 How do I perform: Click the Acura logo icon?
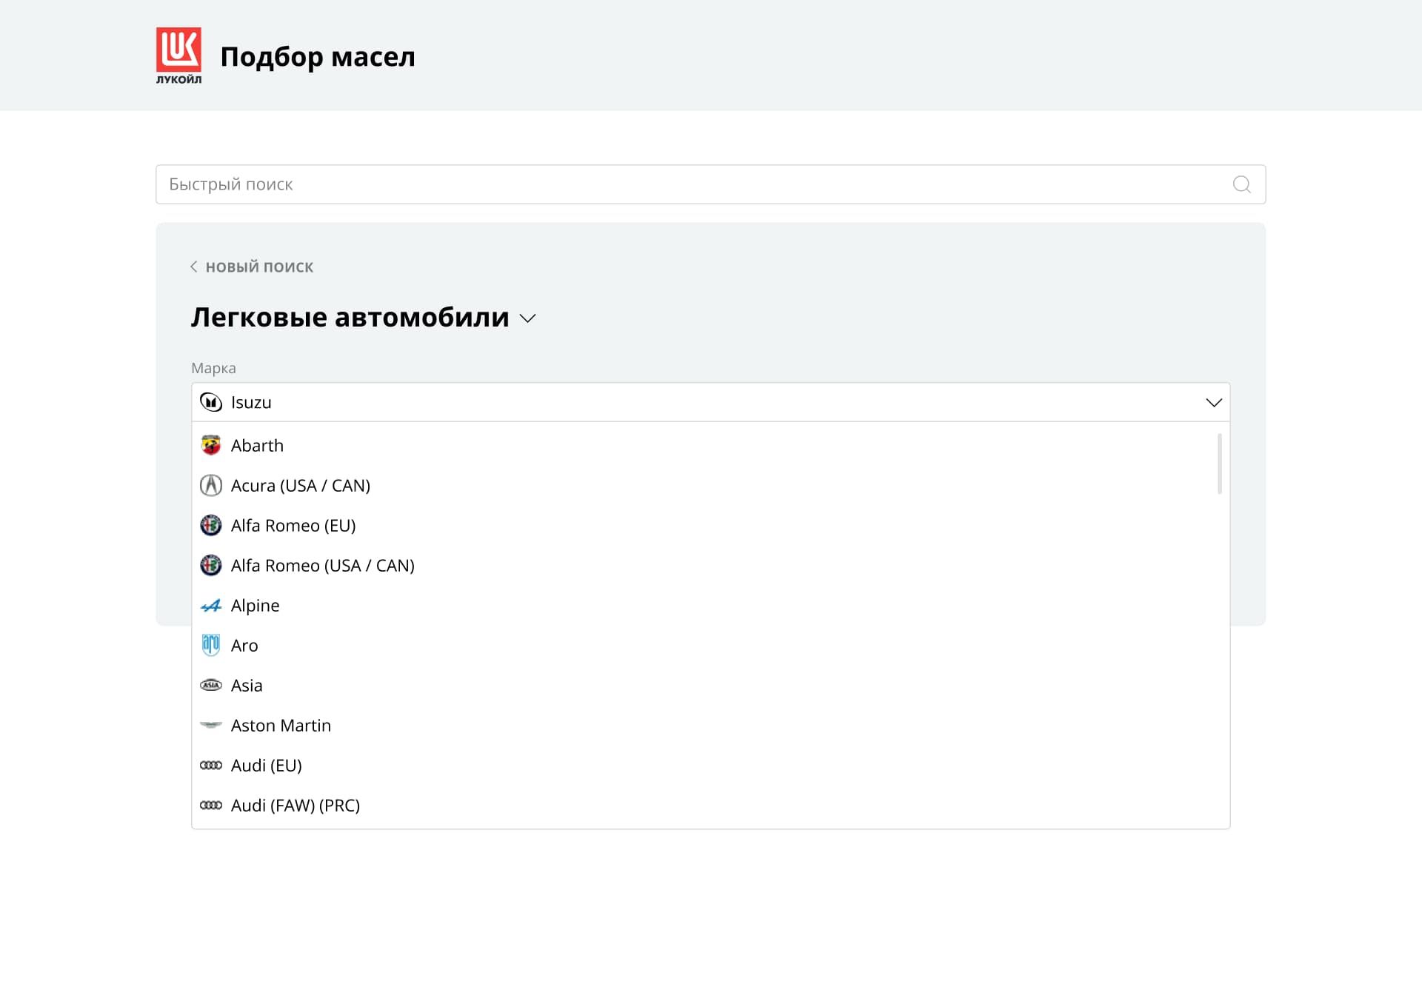click(211, 486)
